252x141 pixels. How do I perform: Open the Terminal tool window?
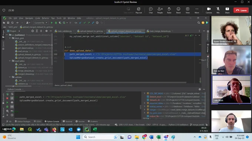(x=67, y=121)
